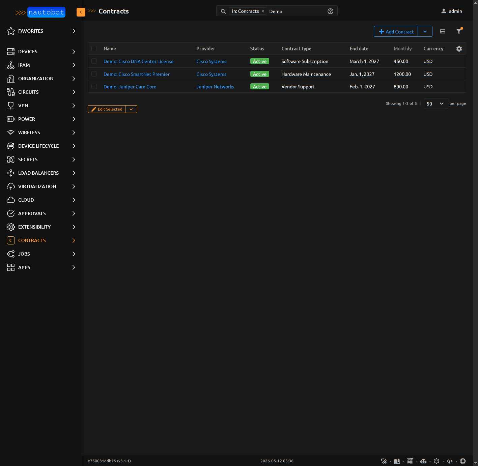478x466 pixels.
Task: Click the search help question icon
Action: pyautogui.click(x=331, y=11)
